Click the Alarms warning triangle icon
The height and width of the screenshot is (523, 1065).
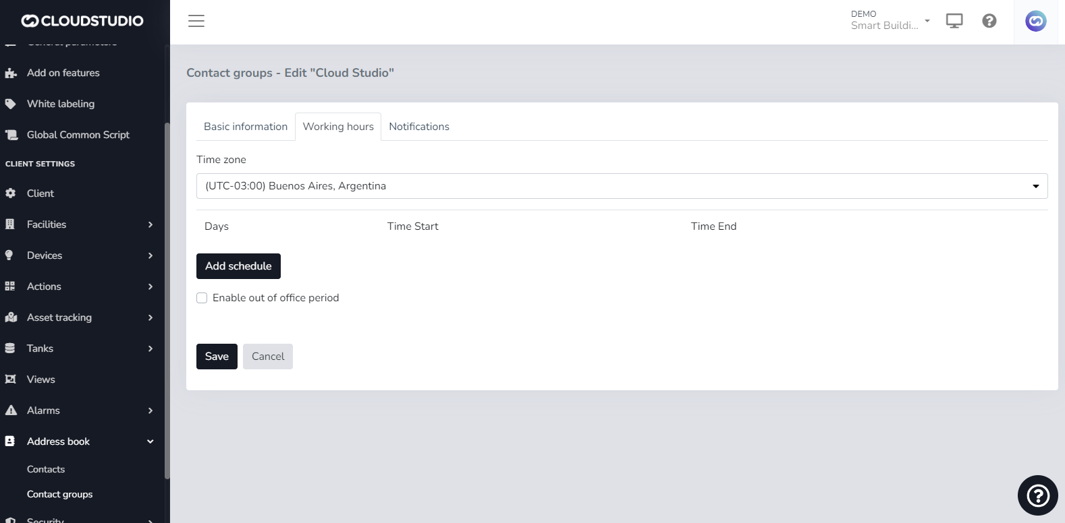tap(11, 410)
